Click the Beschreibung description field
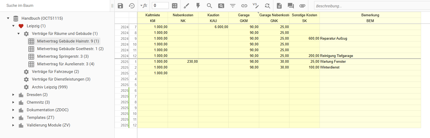 (371, 6)
